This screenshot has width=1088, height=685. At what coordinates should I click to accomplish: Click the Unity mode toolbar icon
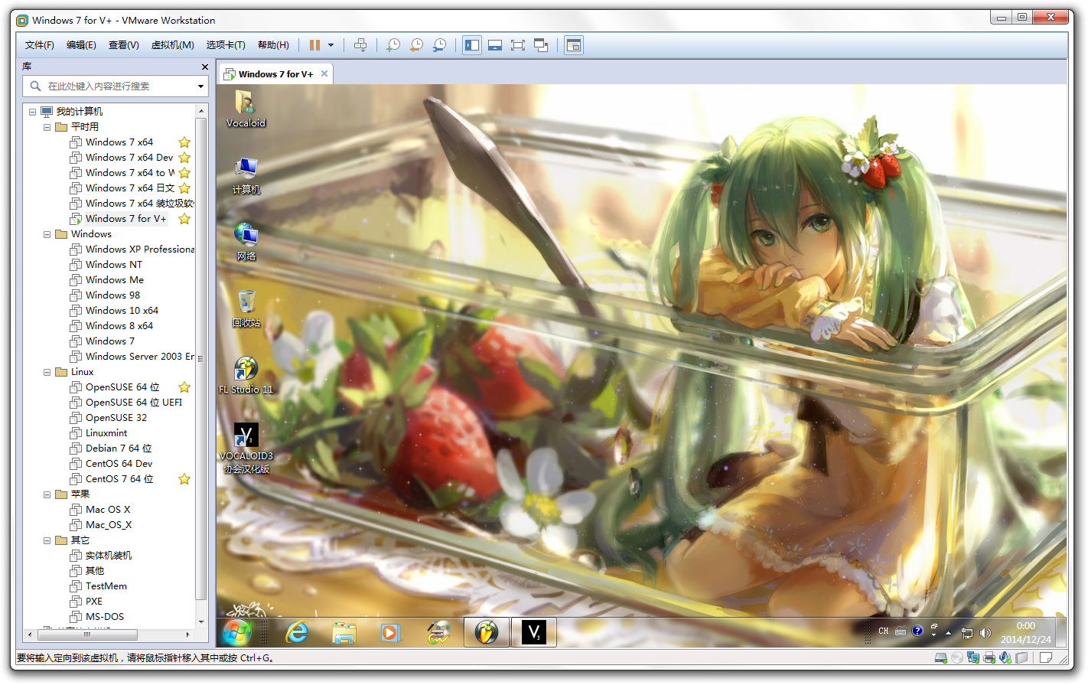(x=541, y=45)
